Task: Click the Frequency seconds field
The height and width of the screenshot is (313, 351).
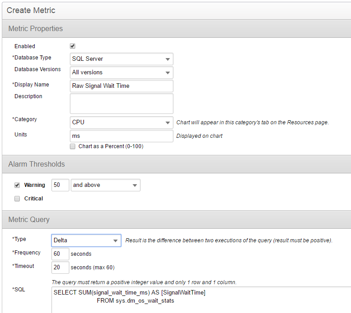Action: [x=60, y=254]
